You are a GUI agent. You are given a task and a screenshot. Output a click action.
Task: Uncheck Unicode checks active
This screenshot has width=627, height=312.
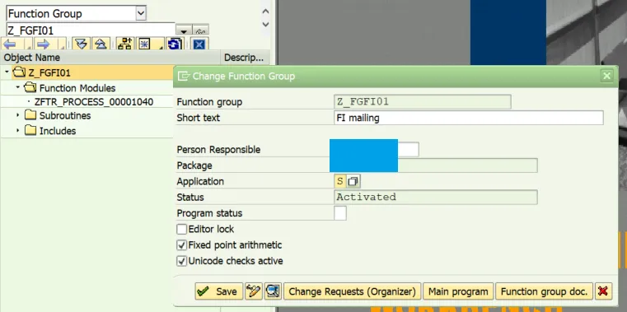182,261
